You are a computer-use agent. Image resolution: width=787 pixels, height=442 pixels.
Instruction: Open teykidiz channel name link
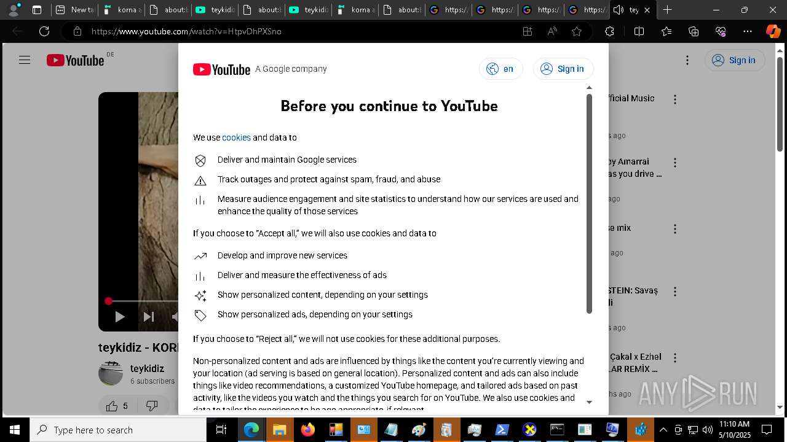tap(147, 368)
